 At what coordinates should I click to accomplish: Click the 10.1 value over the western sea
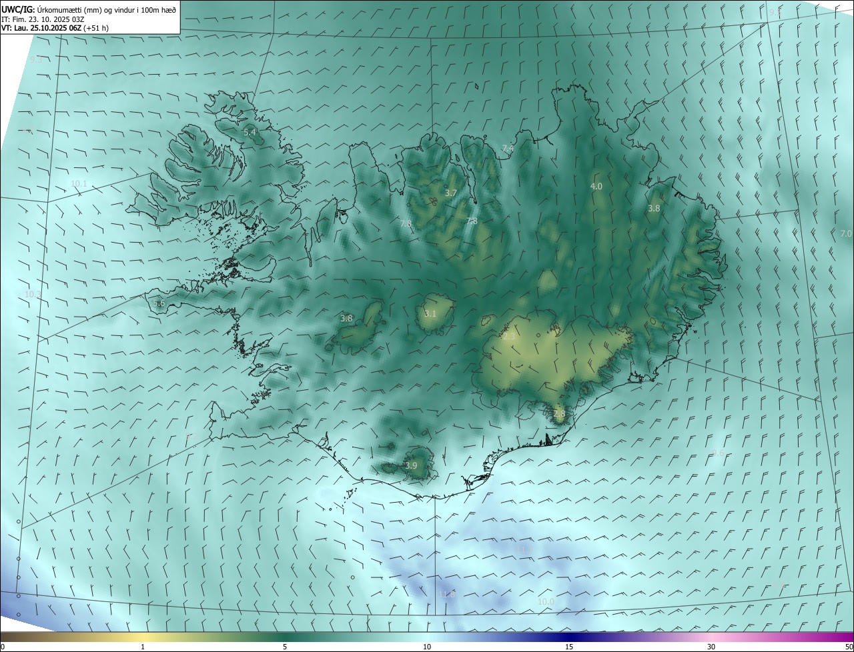point(79,183)
